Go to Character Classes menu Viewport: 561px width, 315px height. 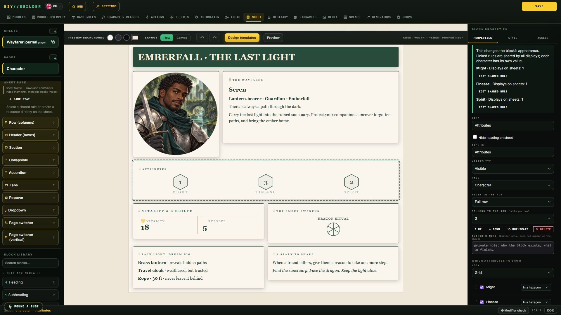(x=121, y=17)
